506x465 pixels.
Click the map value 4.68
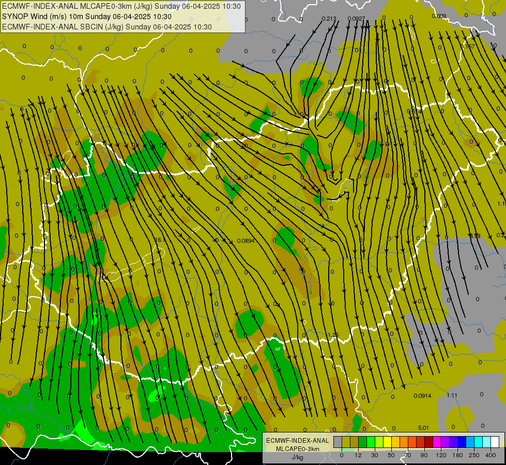475,236
